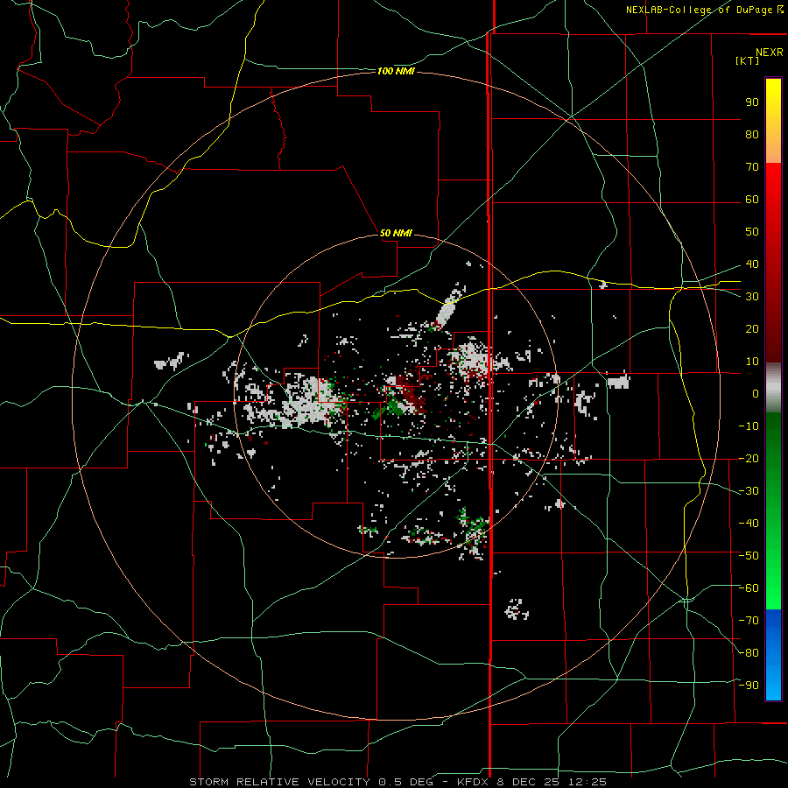
Task: Click the "50 NMI" range ring label
Action: (396, 233)
